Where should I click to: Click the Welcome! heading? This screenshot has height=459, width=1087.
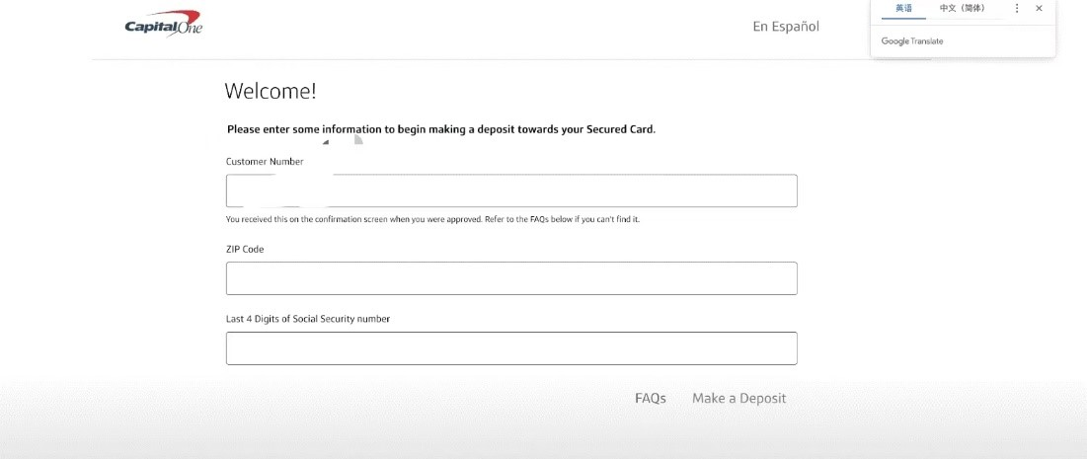[271, 92]
